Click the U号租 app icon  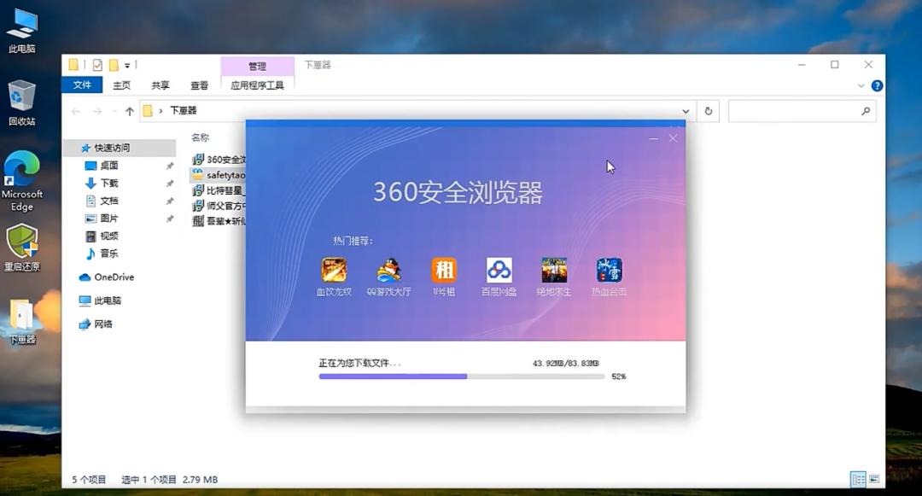pyautogui.click(x=443, y=269)
